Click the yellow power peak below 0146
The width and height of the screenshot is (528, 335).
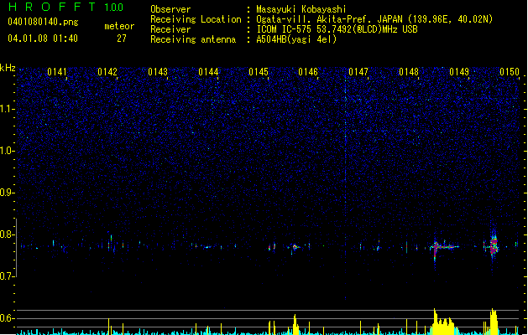[295, 325]
